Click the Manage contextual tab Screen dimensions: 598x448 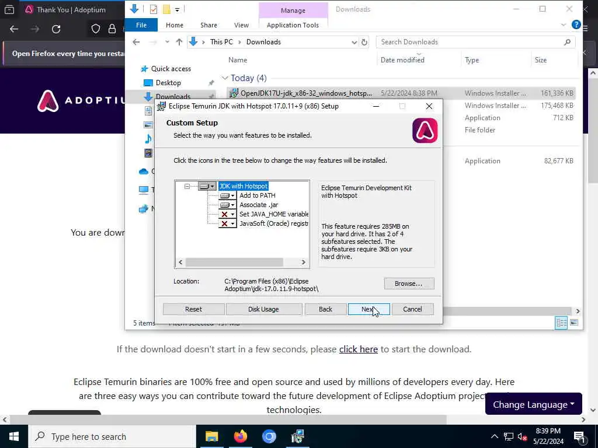coord(293,10)
